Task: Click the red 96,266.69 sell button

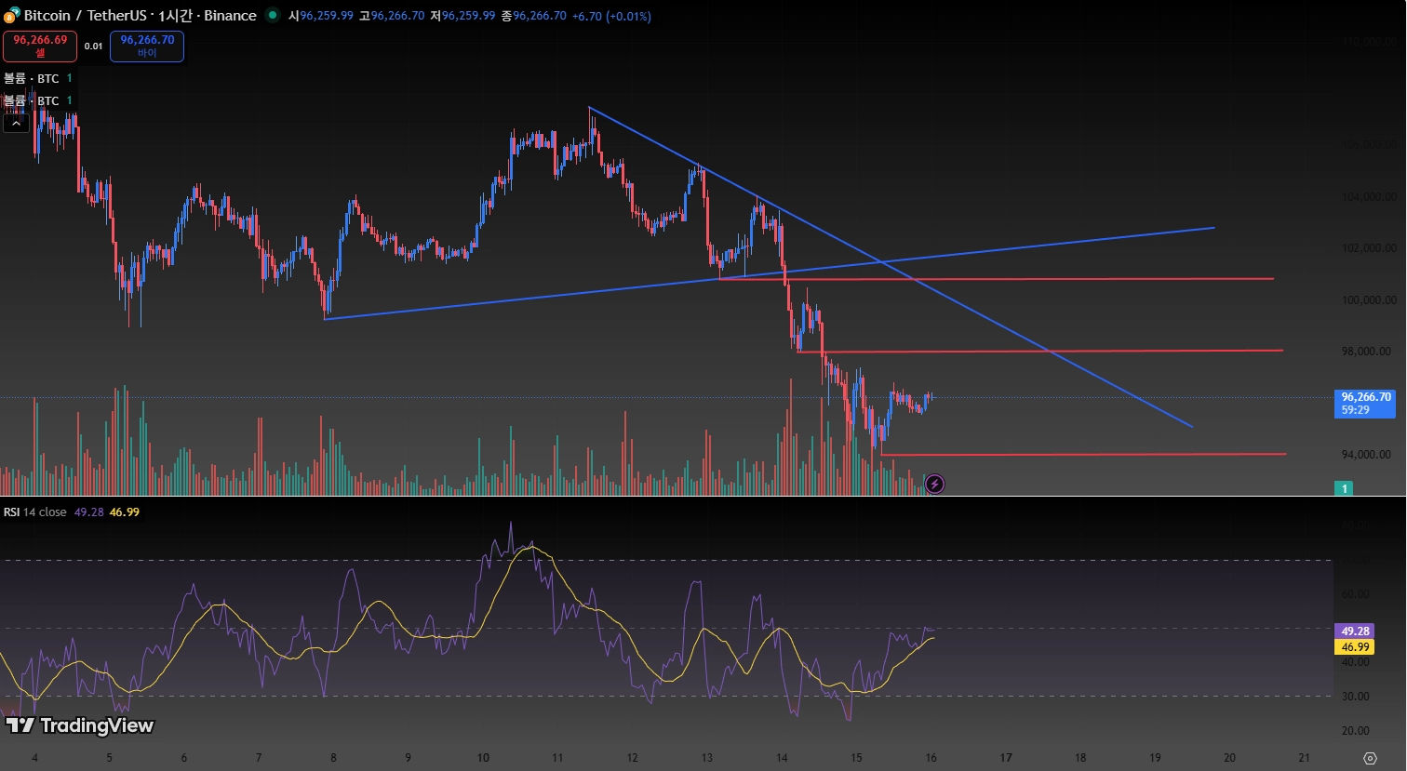Action: click(x=40, y=46)
